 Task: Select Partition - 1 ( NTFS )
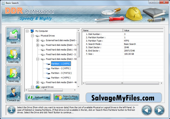pos(61,64)
